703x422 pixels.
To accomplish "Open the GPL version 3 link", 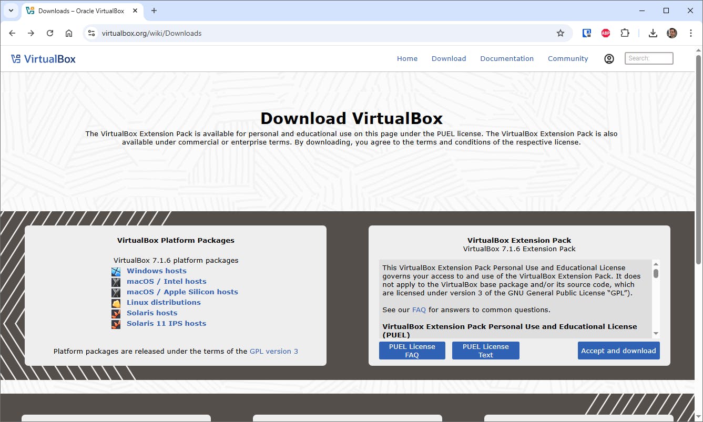I will point(274,352).
